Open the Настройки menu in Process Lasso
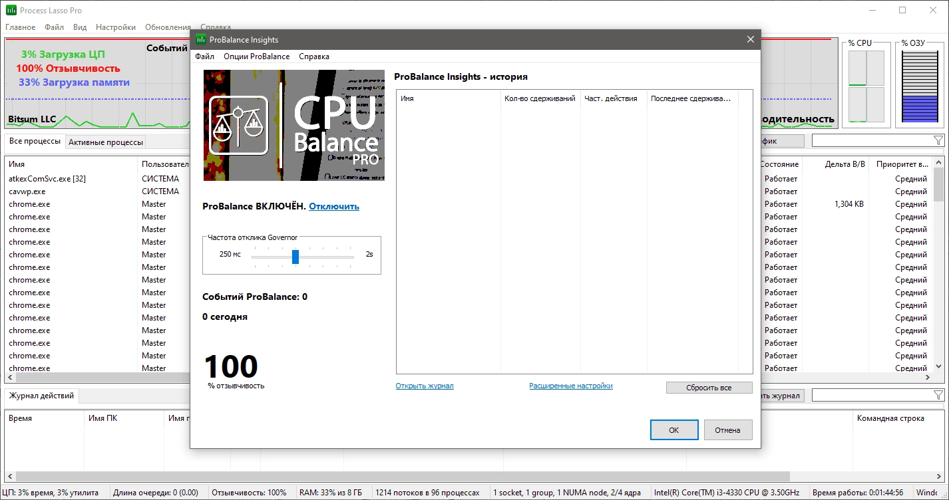The image size is (949, 500). pyautogui.click(x=116, y=27)
